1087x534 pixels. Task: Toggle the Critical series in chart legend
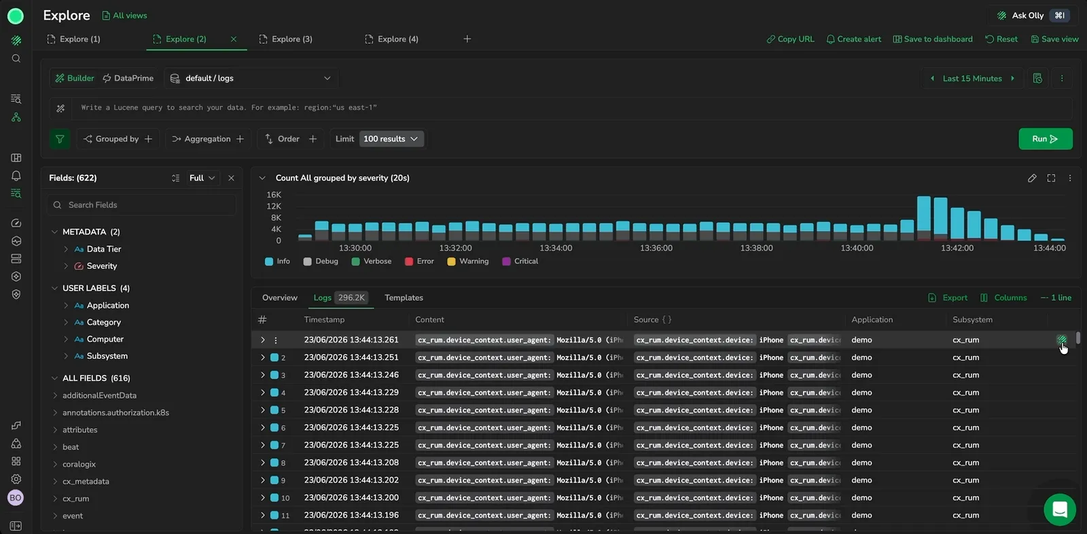tap(520, 262)
